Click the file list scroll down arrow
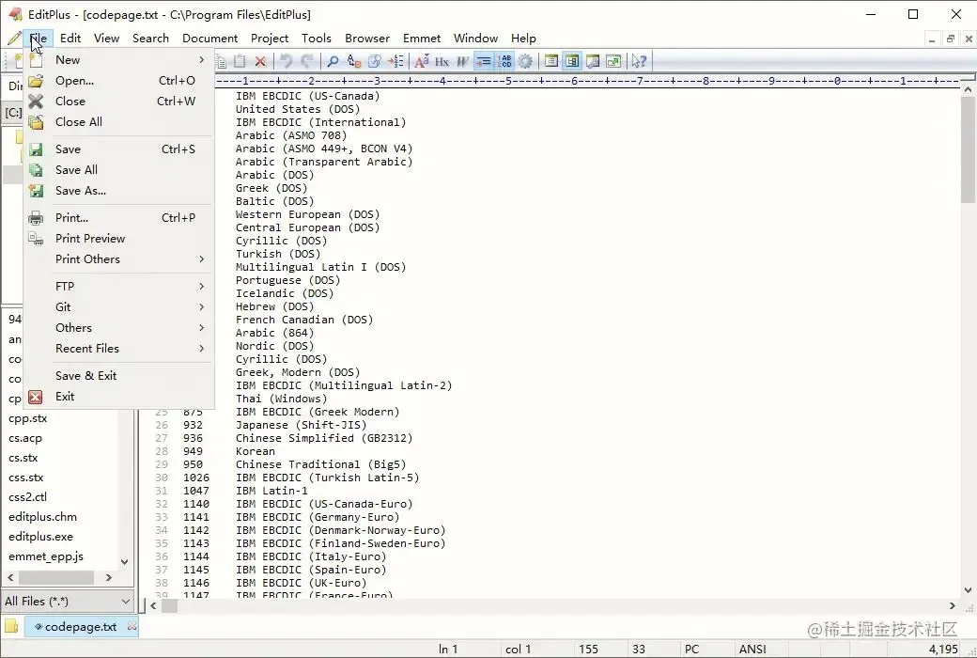 click(x=125, y=561)
